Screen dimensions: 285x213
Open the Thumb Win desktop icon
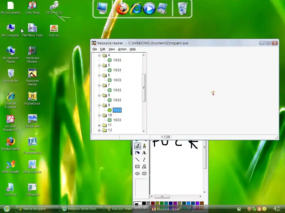point(32,121)
